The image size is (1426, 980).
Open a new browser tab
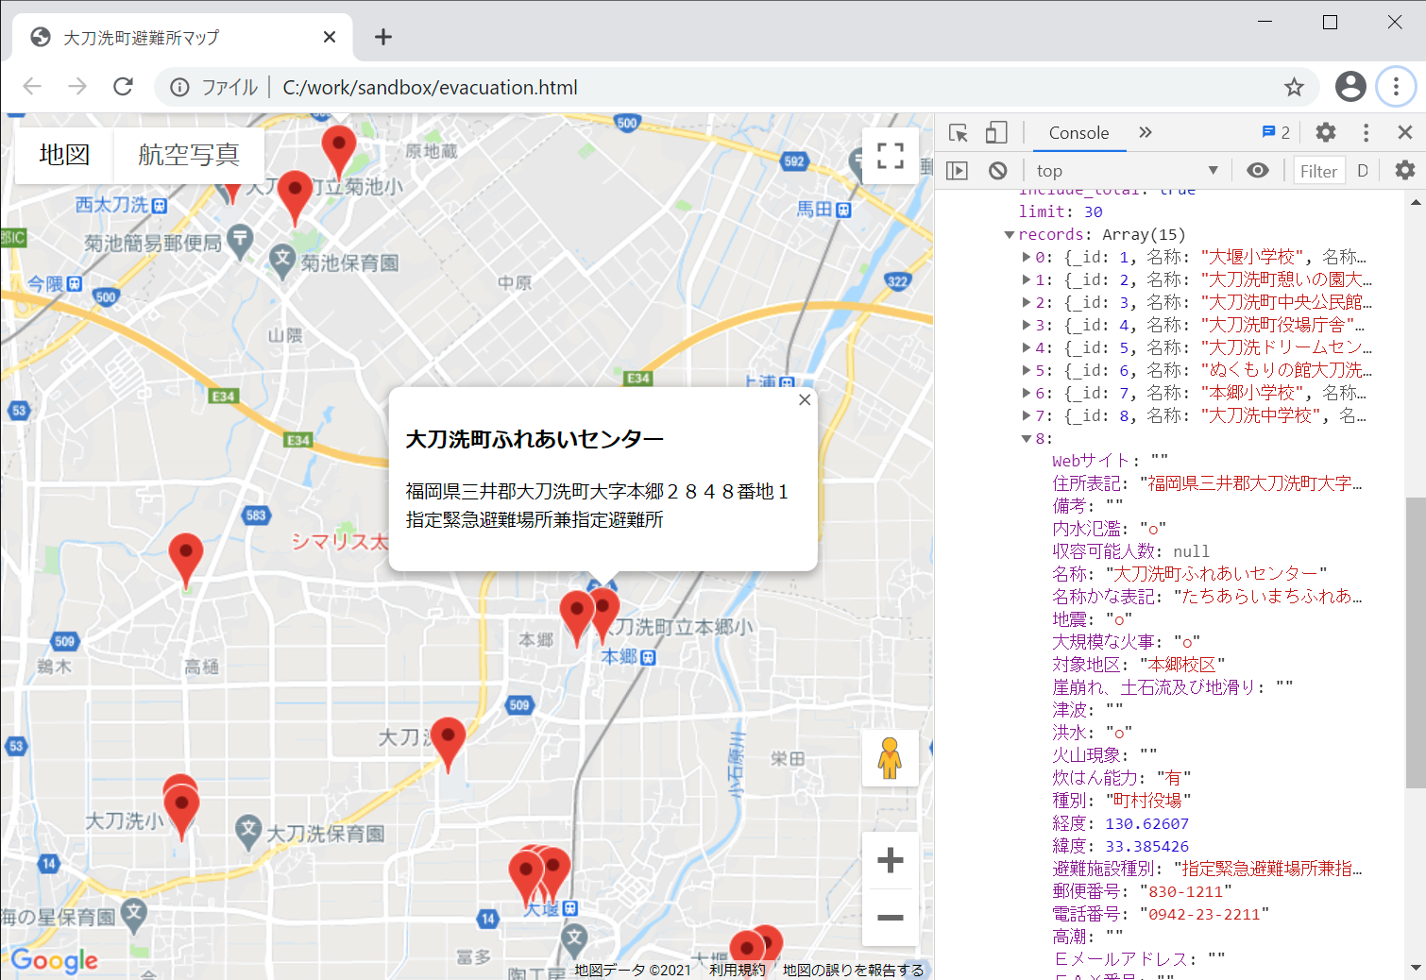point(382,37)
